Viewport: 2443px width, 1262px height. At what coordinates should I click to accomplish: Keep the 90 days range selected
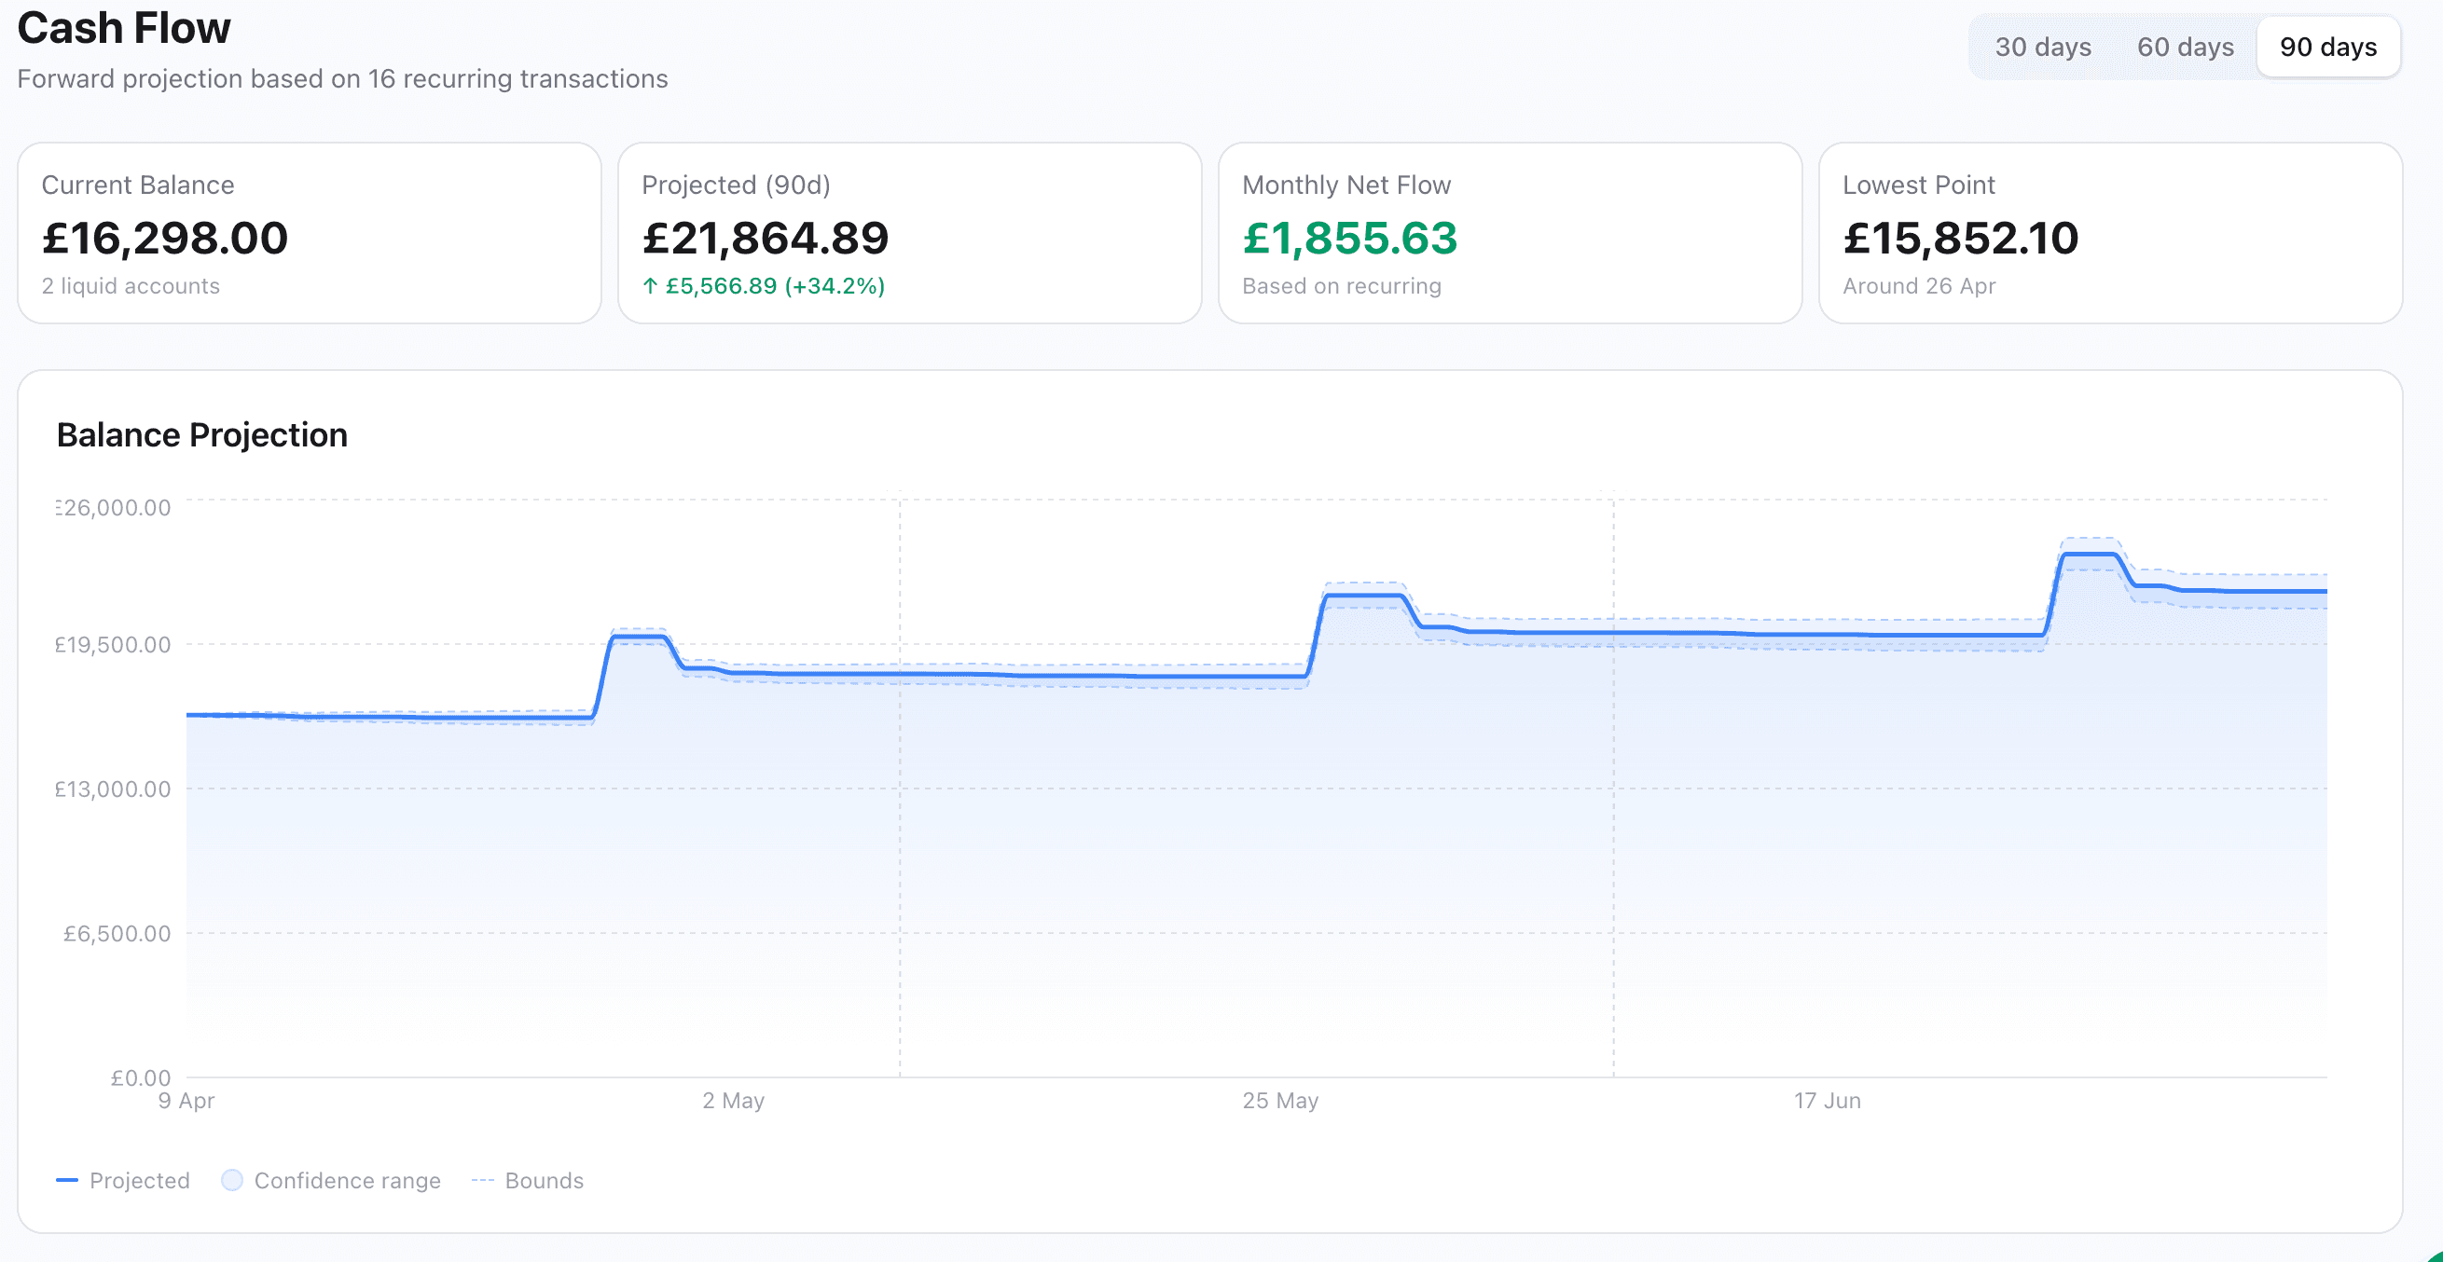2328,47
